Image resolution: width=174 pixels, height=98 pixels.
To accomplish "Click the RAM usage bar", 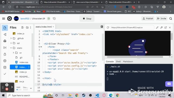I will tap(19, 90).
